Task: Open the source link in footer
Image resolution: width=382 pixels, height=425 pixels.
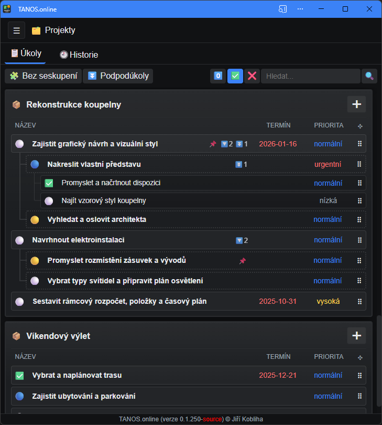Action: (x=213, y=419)
